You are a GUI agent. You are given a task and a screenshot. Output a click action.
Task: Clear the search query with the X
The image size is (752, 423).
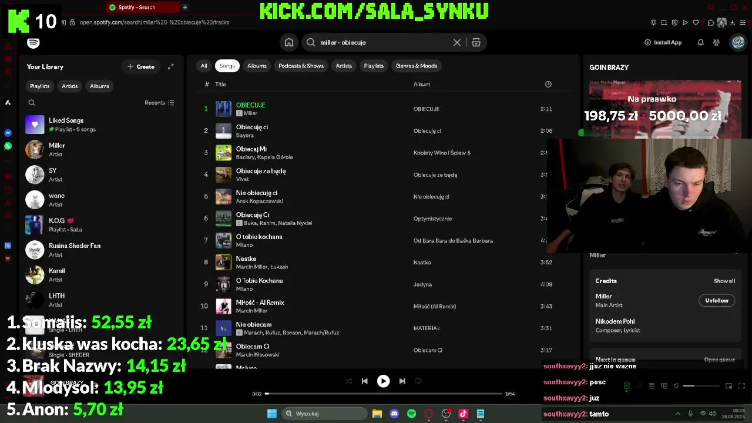457,42
